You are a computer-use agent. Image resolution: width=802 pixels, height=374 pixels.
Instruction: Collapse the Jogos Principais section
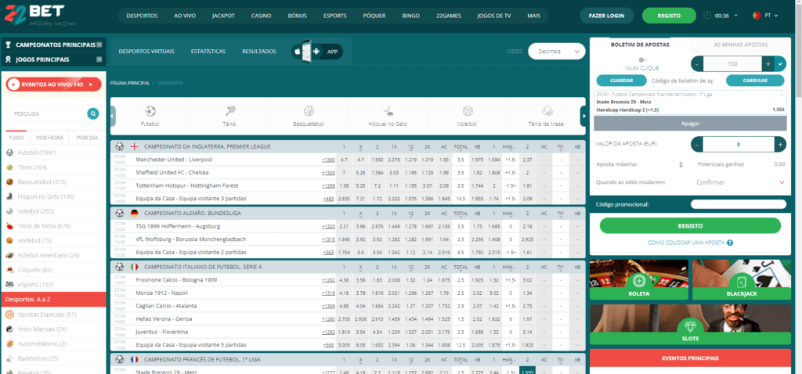click(99, 59)
